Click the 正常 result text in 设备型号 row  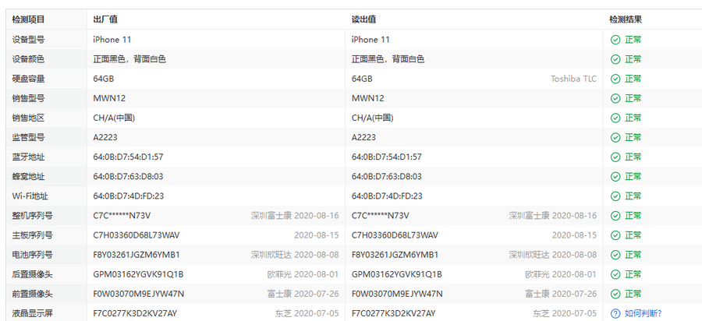(x=633, y=40)
